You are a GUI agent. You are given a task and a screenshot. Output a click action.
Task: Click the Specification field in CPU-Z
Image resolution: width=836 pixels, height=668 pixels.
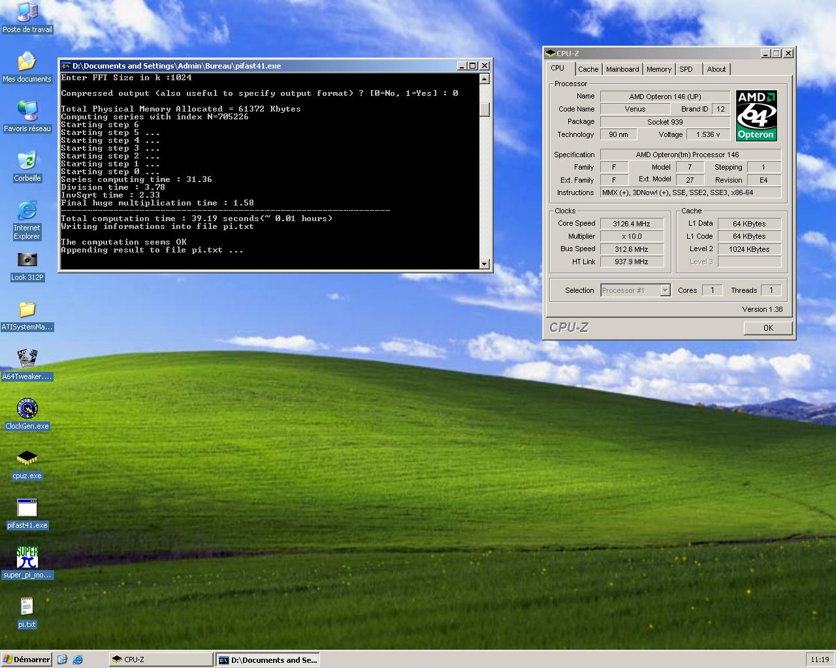click(690, 155)
